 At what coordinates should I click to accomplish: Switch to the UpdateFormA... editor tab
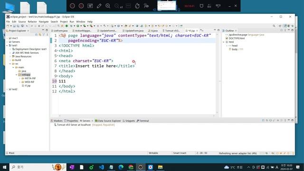coord(106,30)
